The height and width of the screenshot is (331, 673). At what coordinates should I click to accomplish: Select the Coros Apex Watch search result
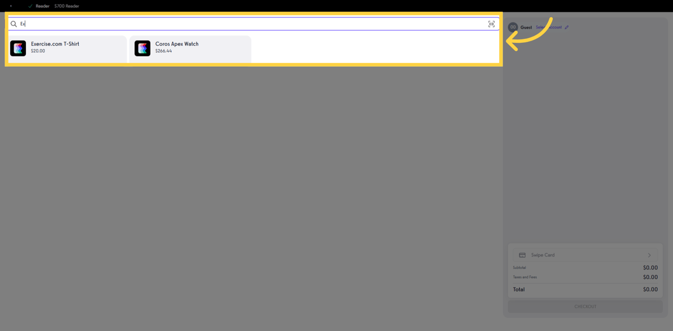(190, 48)
